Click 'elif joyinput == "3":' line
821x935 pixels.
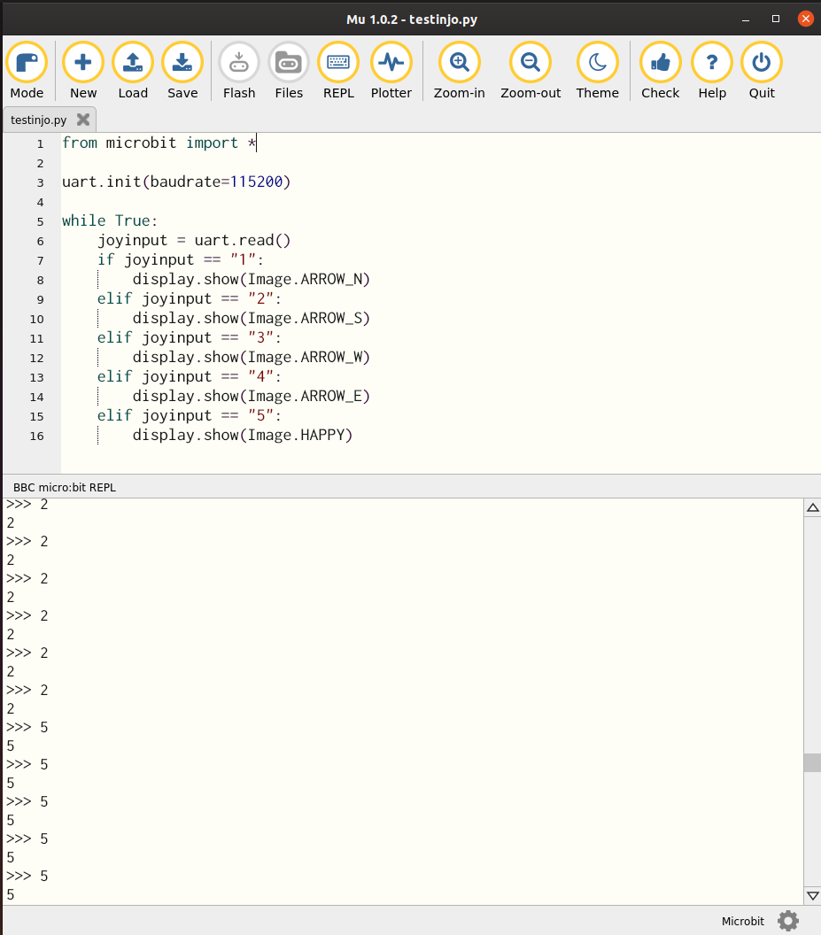190,337
